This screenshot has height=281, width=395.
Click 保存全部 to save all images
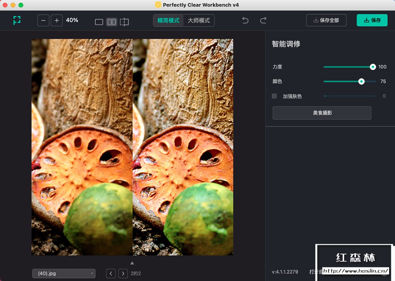click(326, 20)
